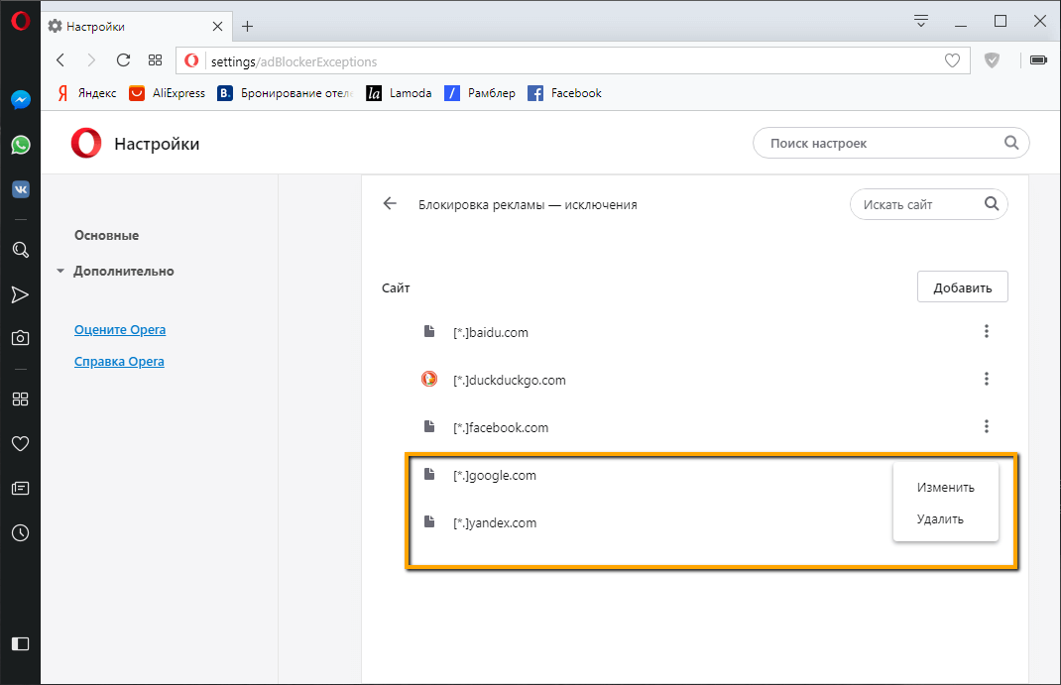The image size is (1061, 685).
Task: Open more options for facebook.com entry
Action: (987, 427)
